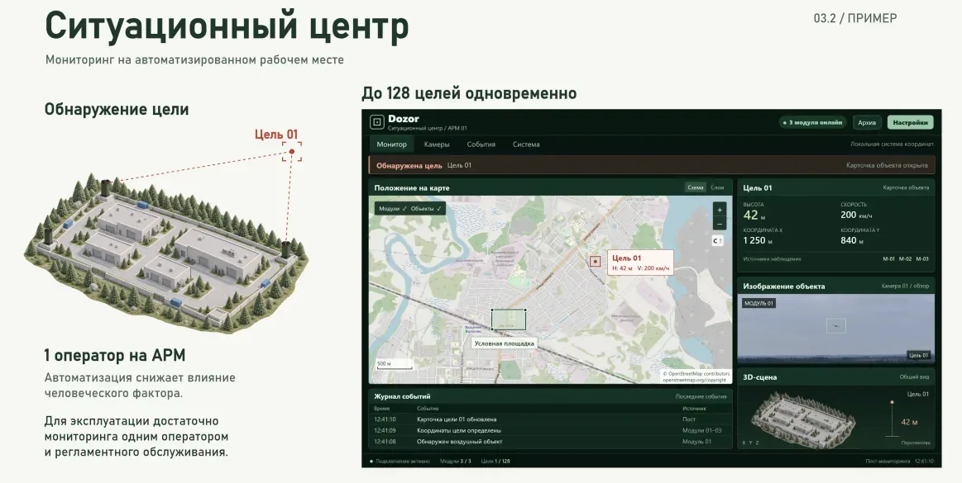Viewport: 962px width, 483px height.
Task: Open the Система tab
Action: tap(526, 144)
